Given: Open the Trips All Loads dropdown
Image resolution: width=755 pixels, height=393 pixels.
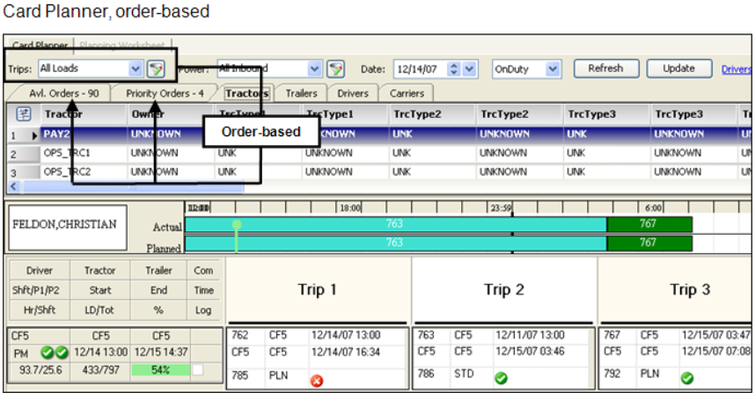Looking at the screenshot, I should 135,69.
